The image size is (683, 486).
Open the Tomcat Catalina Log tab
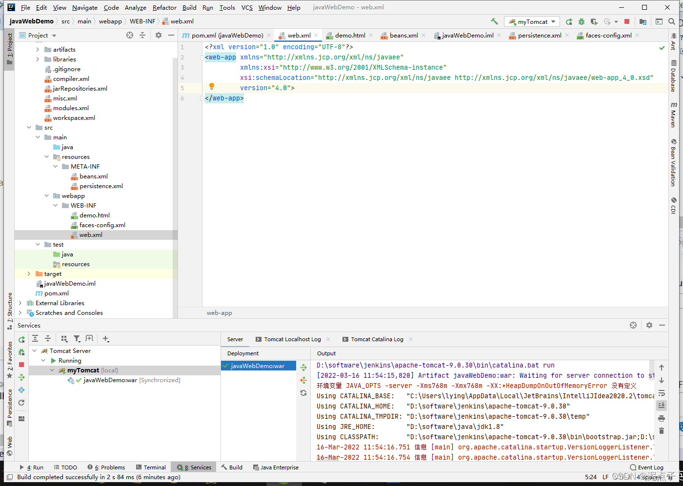[x=377, y=339]
